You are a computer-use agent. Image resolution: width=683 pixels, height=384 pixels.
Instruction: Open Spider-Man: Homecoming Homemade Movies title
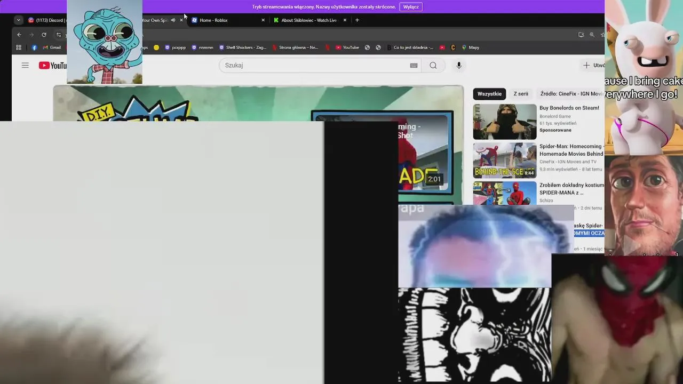[x=571, y=150]
